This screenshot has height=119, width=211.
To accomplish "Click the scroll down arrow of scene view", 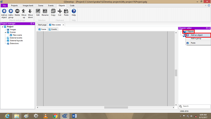I will pyautogui.click(x=176, y=105).
